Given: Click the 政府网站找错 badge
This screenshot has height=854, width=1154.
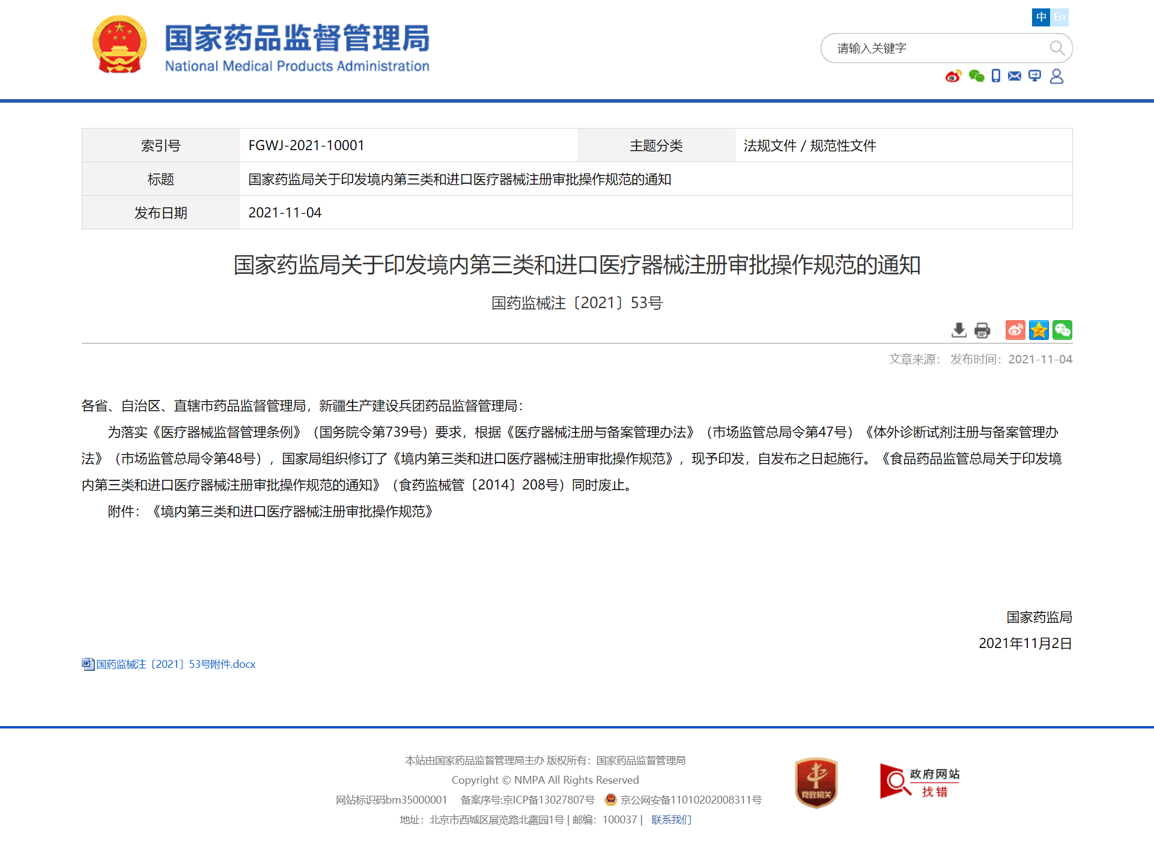Looking at the screenshot, I should pos(919,782).
